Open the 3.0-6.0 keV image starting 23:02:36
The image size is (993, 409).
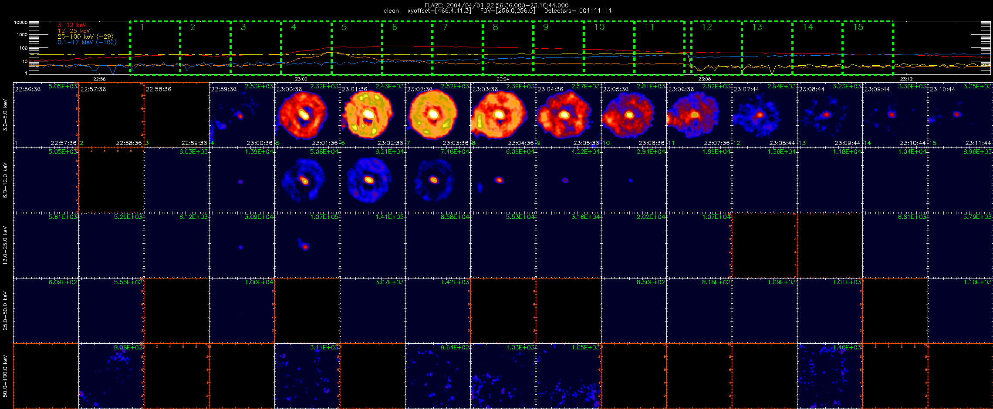tap(438, 115)
